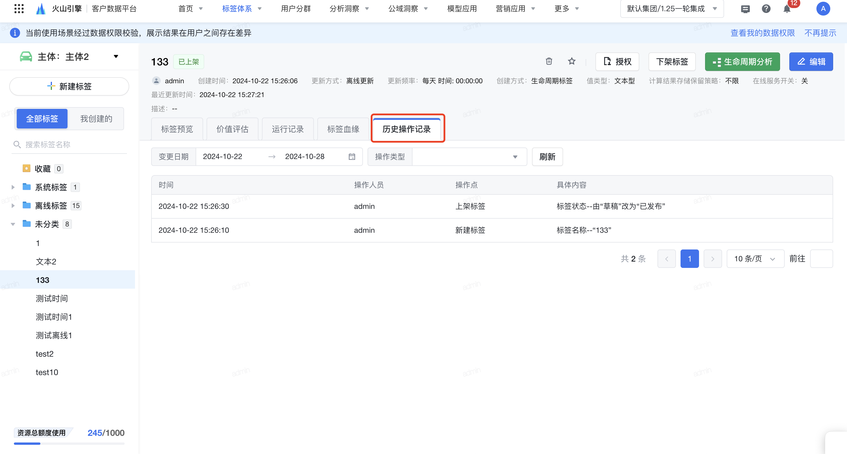This screenshot has width=847, height=454.
Task: Collapse the 未分类 folder
Action: click(x=13, y=224)
